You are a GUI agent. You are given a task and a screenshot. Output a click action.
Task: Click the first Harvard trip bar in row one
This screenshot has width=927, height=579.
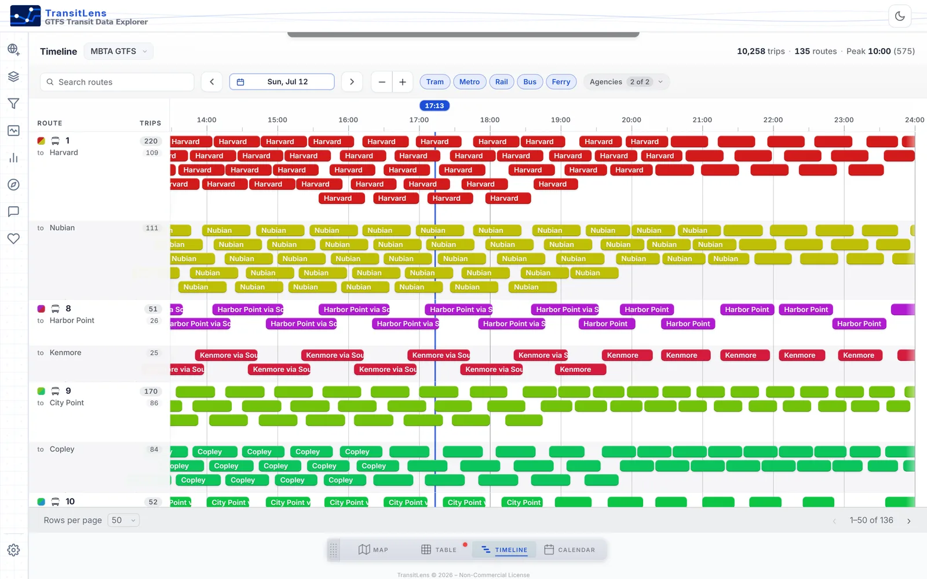pyautogui.click(x=191, y=141)
